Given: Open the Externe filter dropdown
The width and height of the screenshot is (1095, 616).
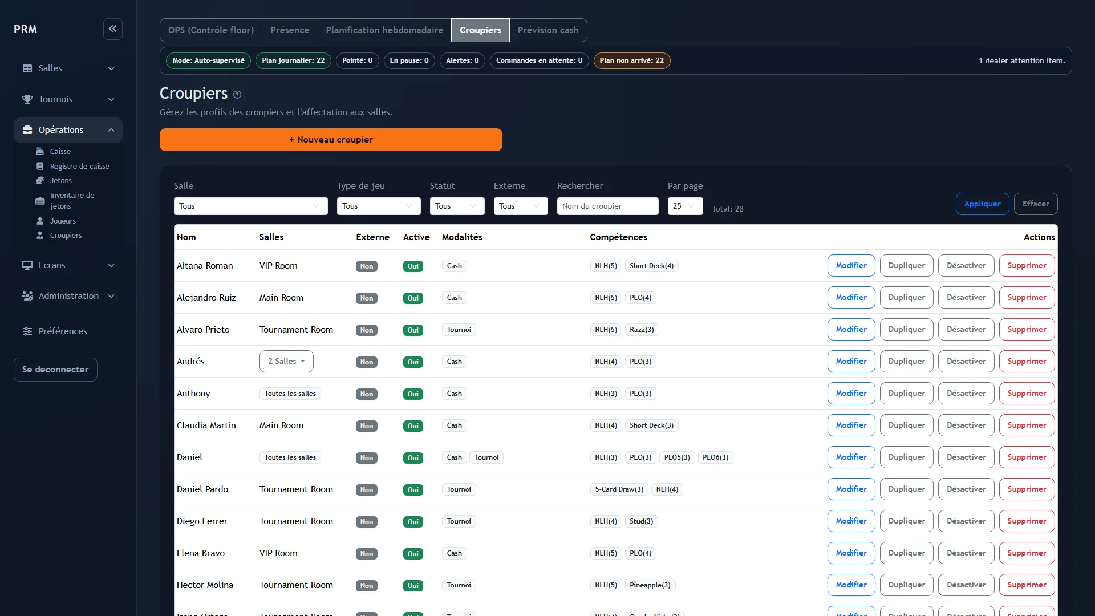Looking at the screenshot, I should point(521,206).
